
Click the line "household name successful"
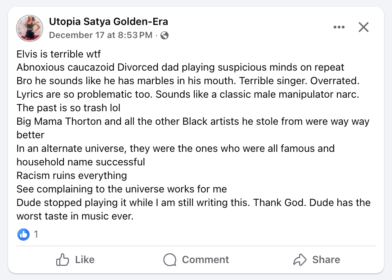point(80,162)
